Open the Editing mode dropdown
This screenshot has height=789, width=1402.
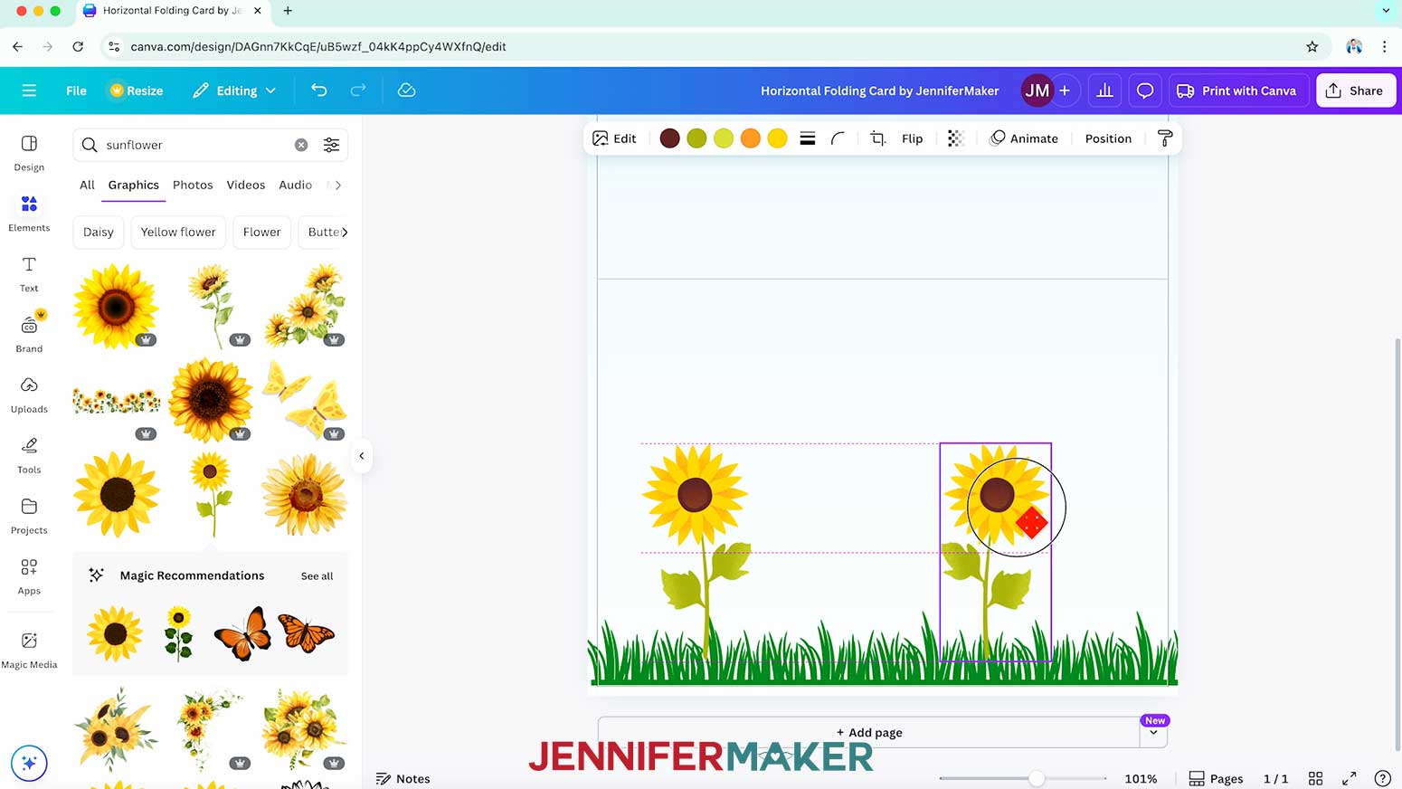(x=234, y=90)
